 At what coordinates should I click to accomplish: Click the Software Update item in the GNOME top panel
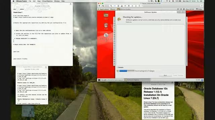[124, 9]
